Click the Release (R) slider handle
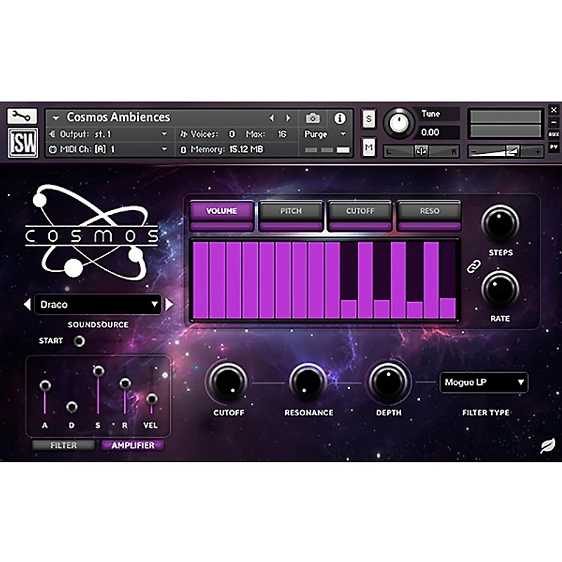 (125, 384)
